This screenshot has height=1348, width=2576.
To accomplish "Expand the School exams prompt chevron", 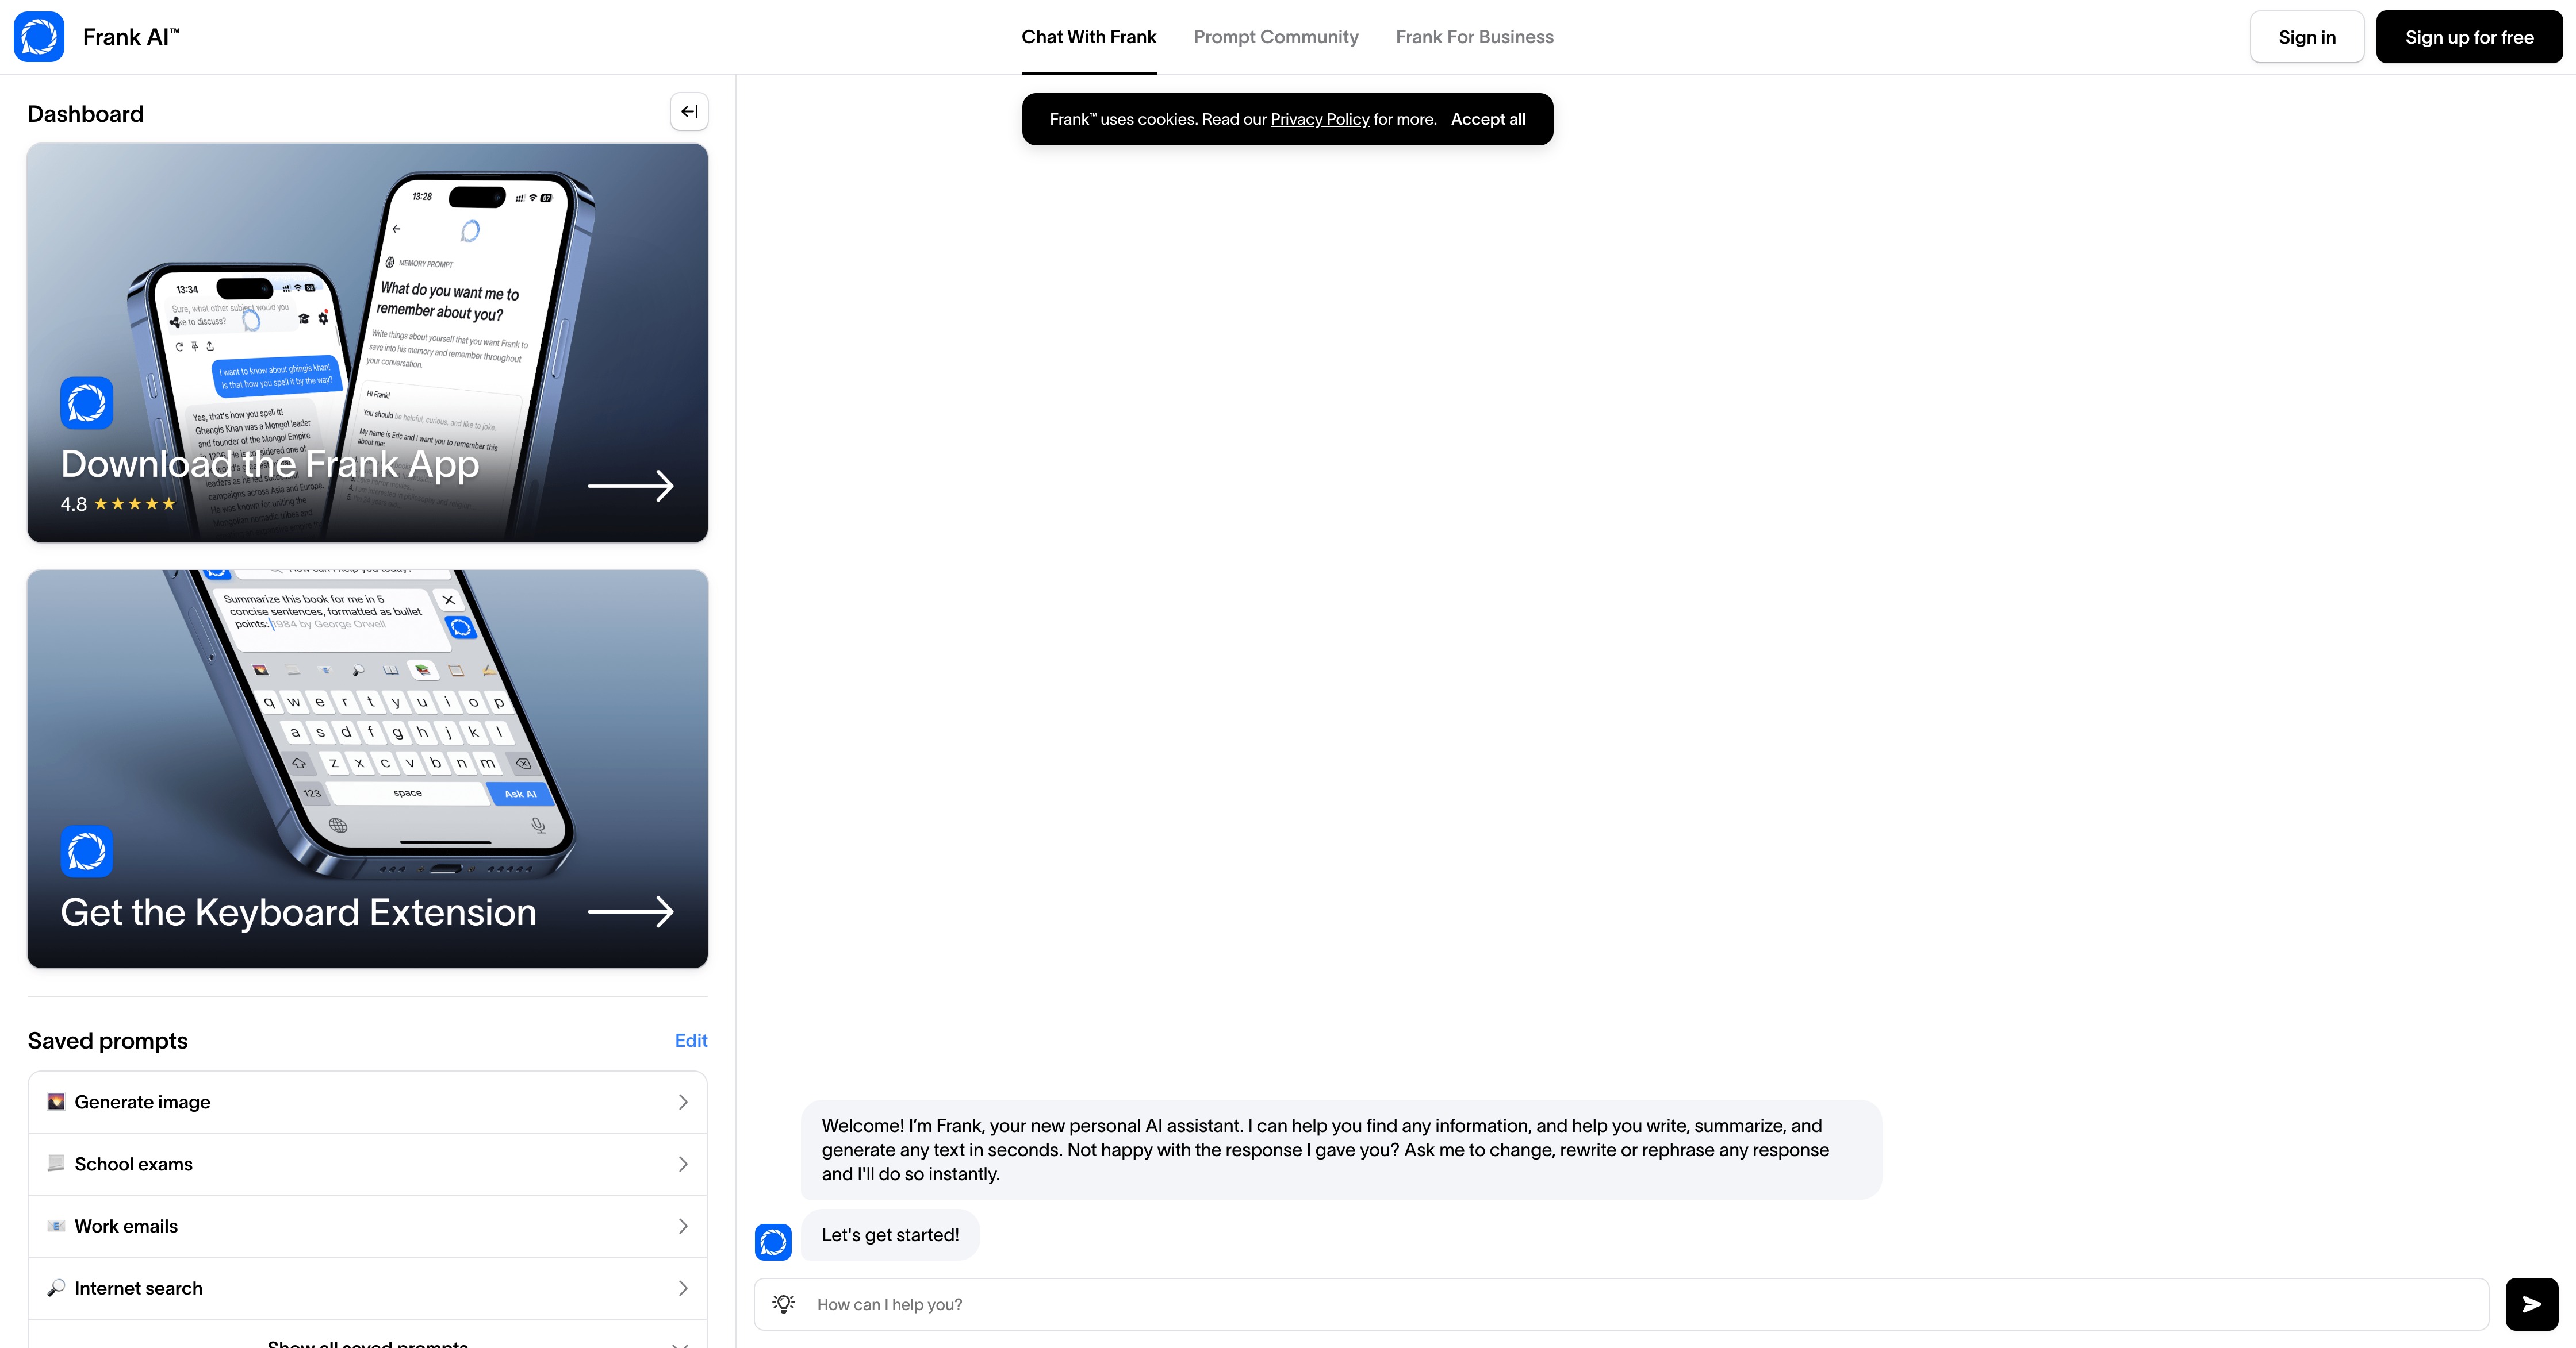I will click(683, 1164).
